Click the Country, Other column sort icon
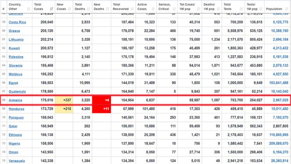 [29, 9]
